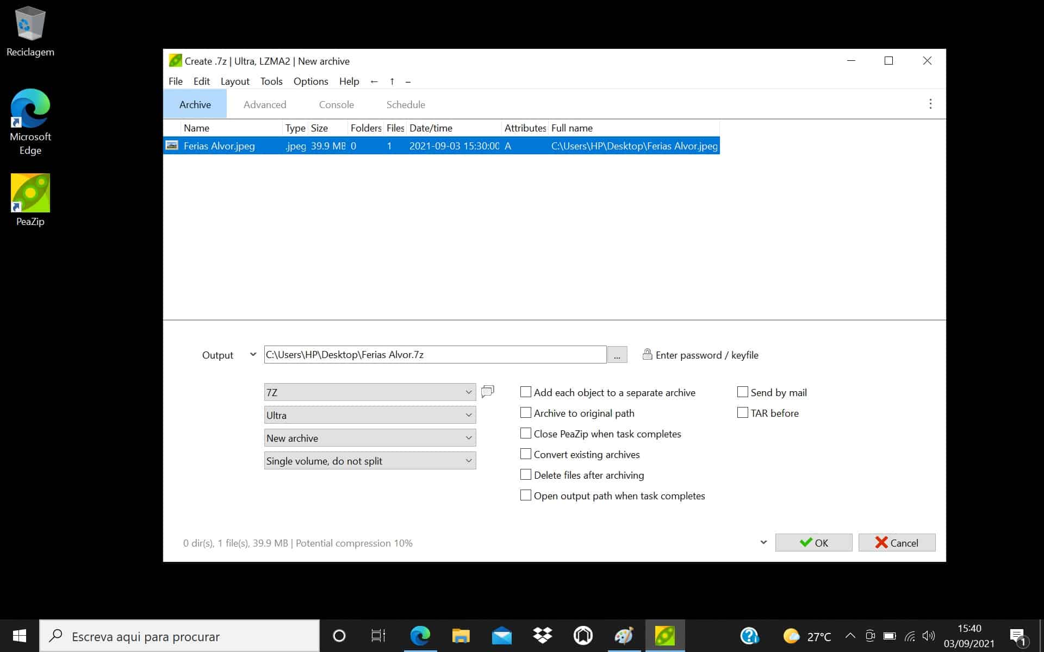Click the Output path text field
This screenshot has width=1044, height=652.
pyautogui.click(x=435, y=355)
